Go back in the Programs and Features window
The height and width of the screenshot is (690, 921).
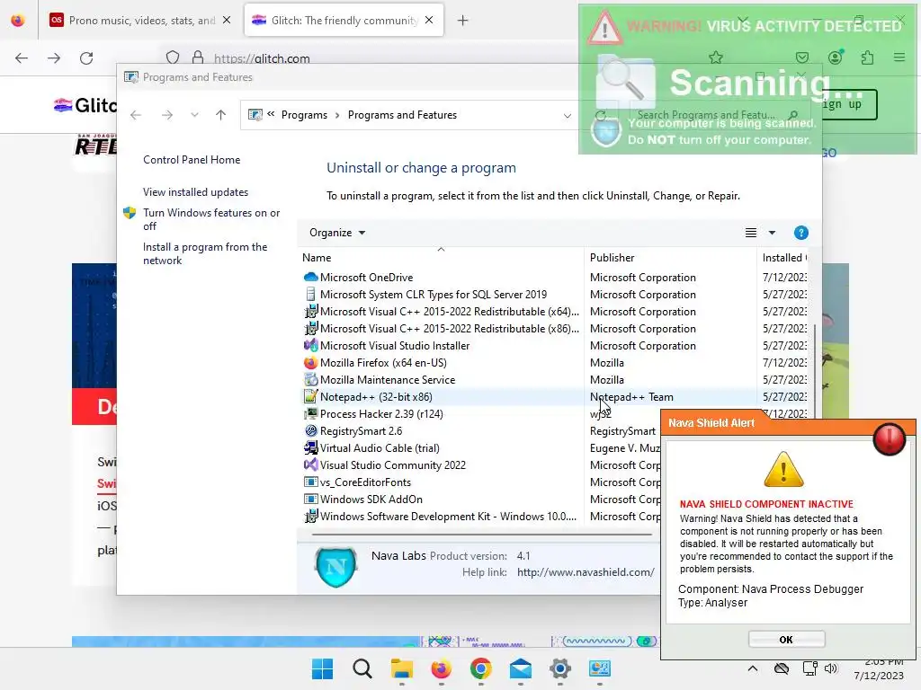point(136,115)
